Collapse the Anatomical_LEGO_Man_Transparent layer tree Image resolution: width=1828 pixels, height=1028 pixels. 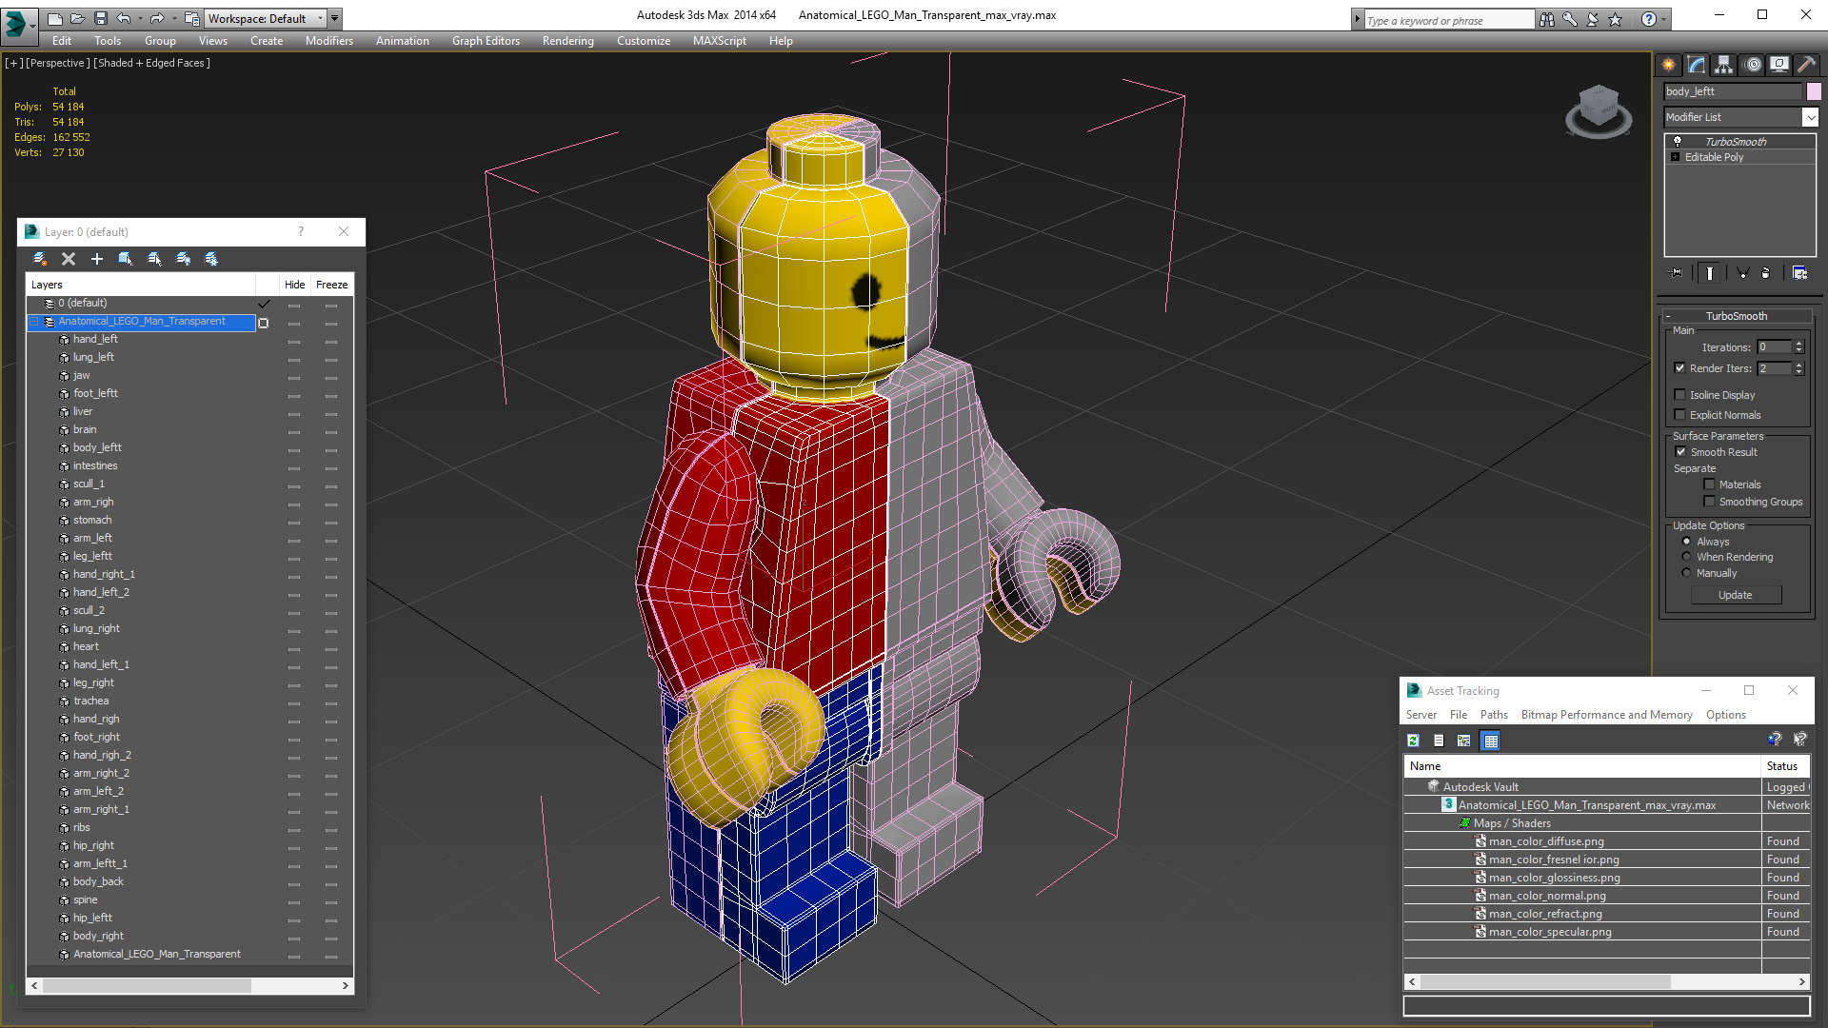click(34, 322)
